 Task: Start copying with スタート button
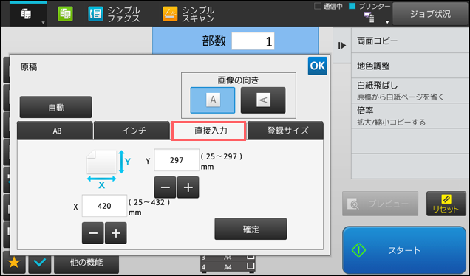[404, 250]
